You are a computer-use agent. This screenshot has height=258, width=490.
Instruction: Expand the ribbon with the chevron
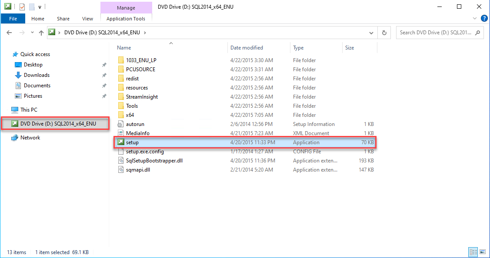coord(475,18)
